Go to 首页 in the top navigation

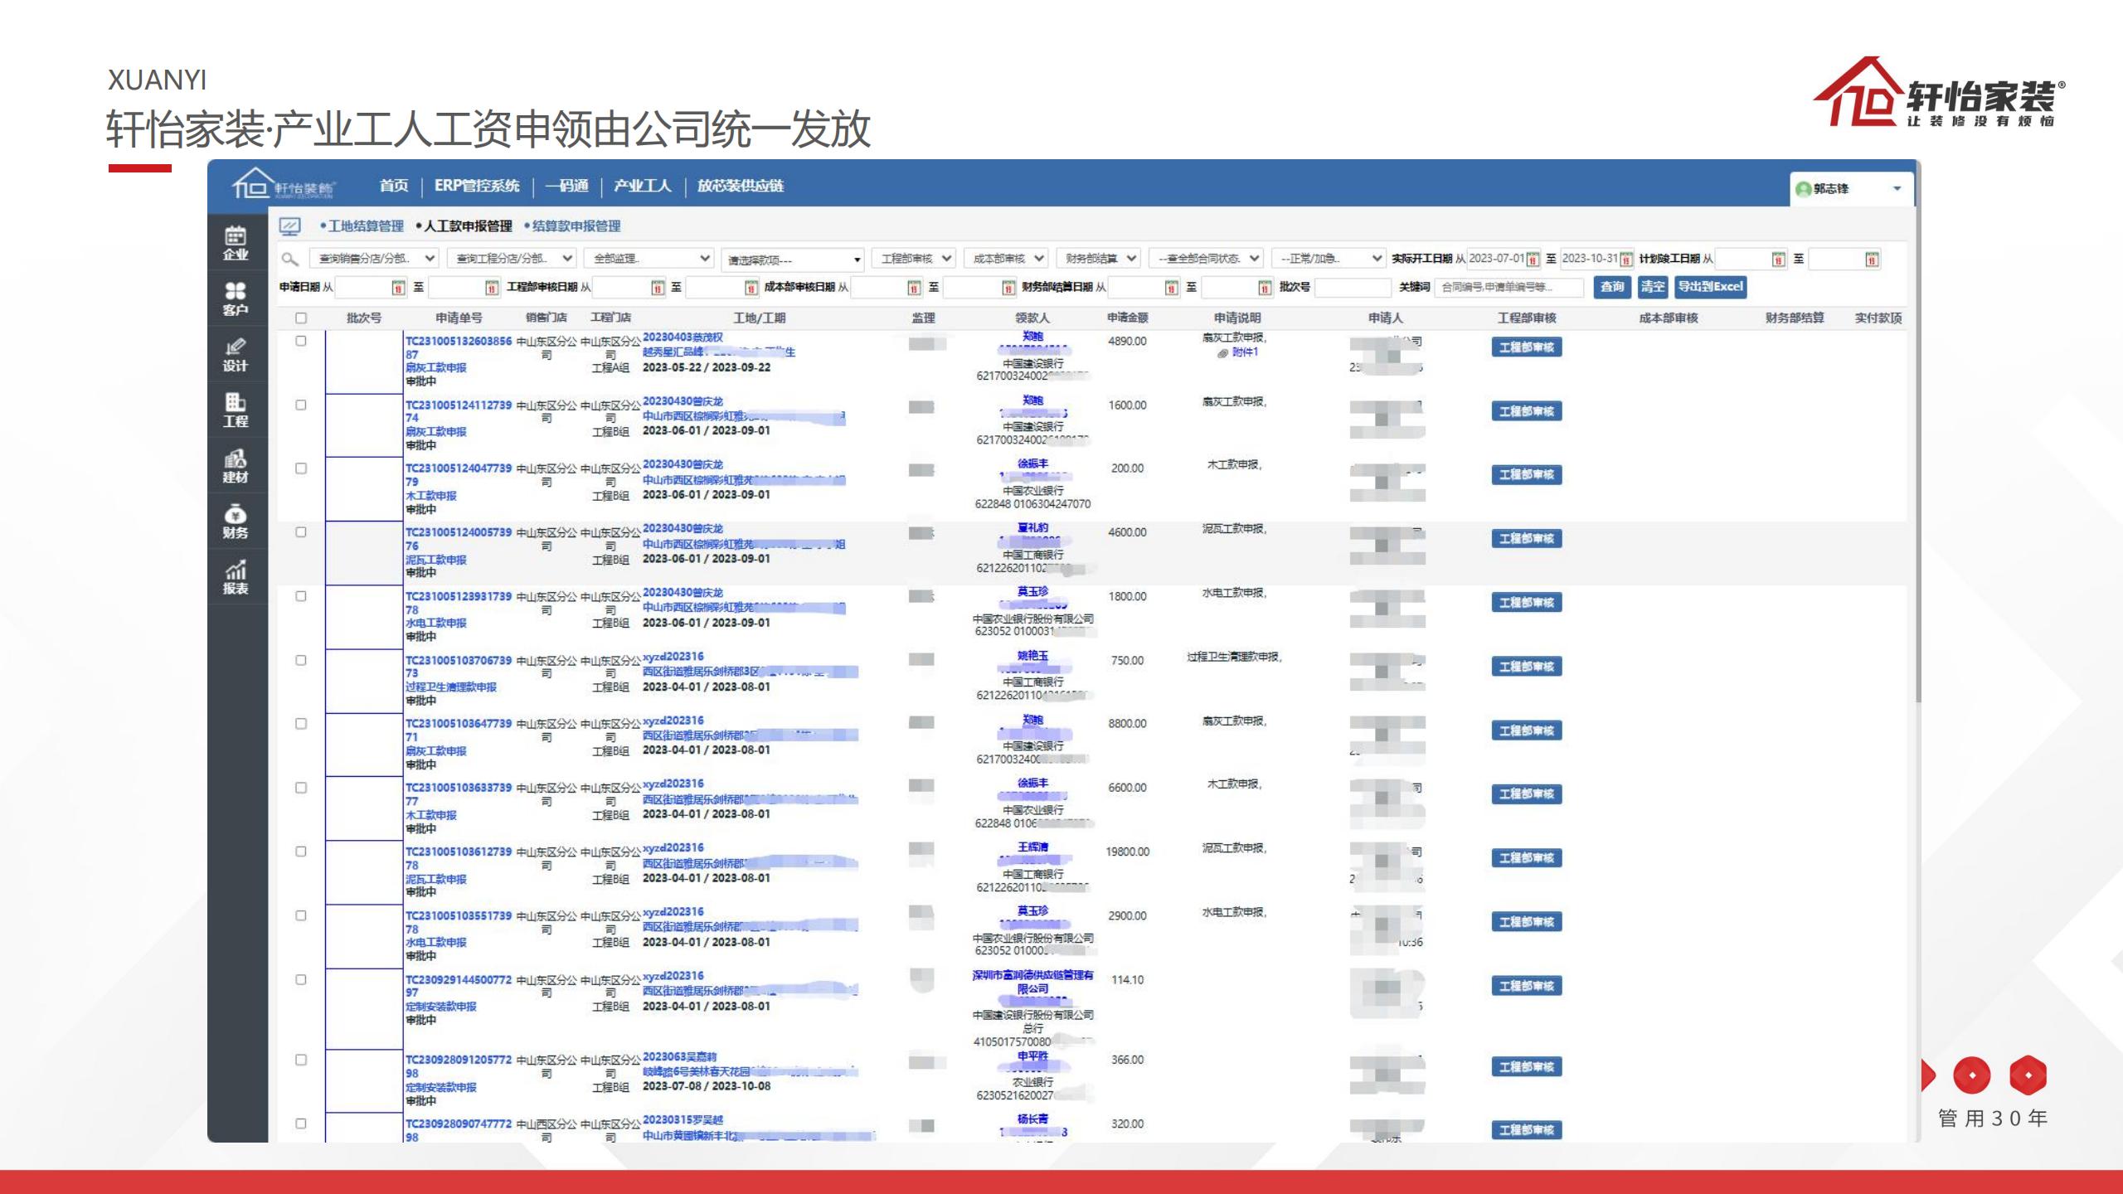394,186
